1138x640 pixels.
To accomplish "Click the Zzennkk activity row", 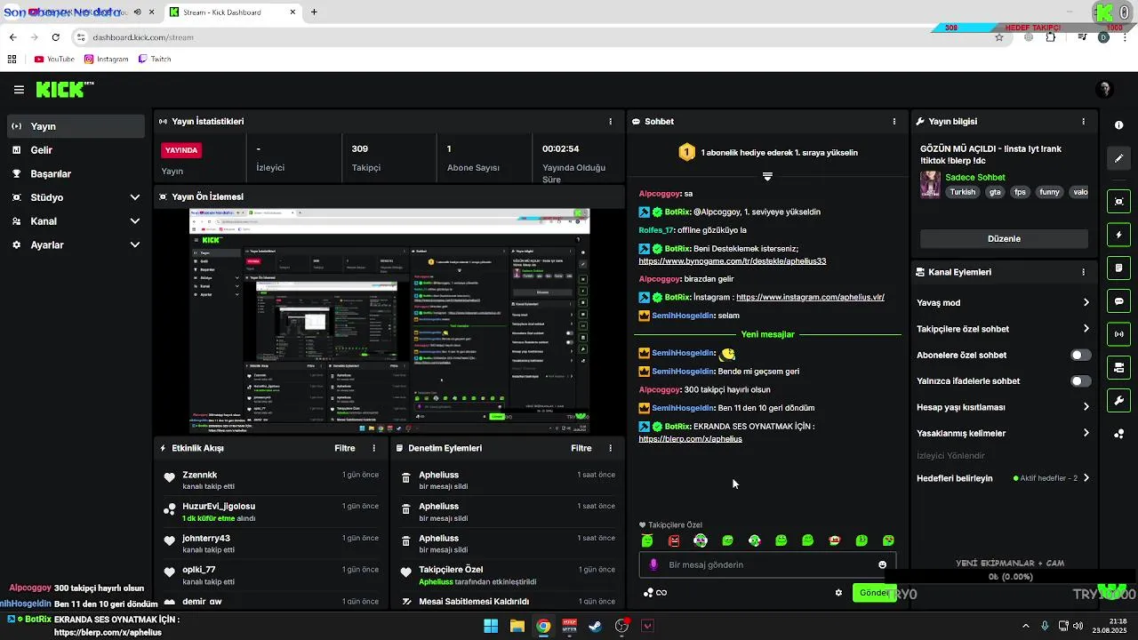I will pos(272,480).
